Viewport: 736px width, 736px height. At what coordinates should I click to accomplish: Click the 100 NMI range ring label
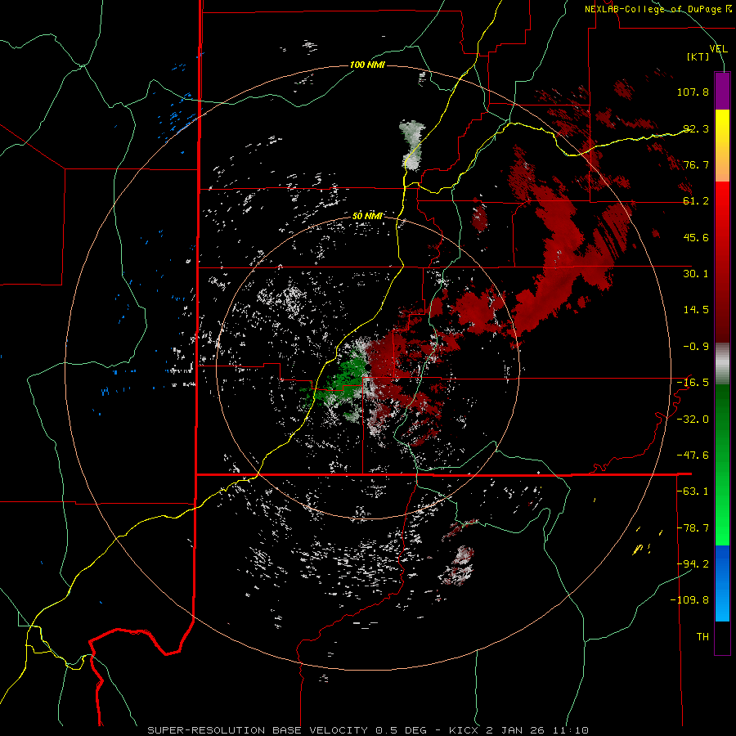click(367, 65)
